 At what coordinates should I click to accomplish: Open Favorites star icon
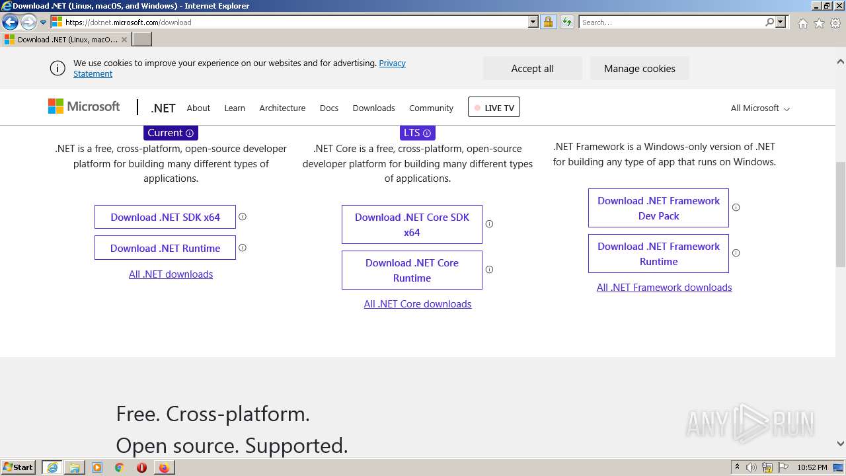click(x=819, y=23)
